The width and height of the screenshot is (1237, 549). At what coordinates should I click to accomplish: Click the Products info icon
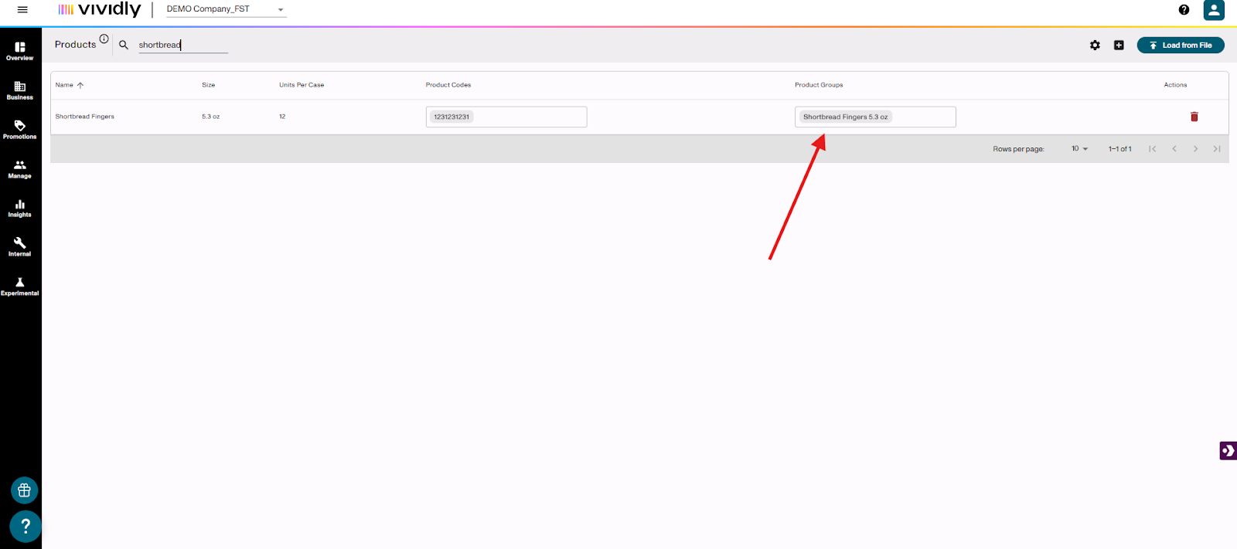click(104, 39)
